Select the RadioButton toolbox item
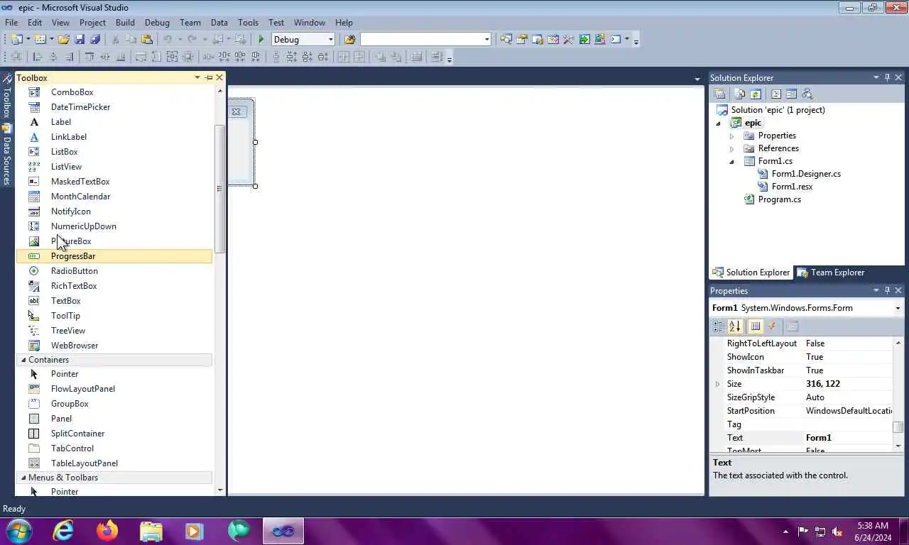This screenshot has width=909, height=545. [x=114, y=271]
